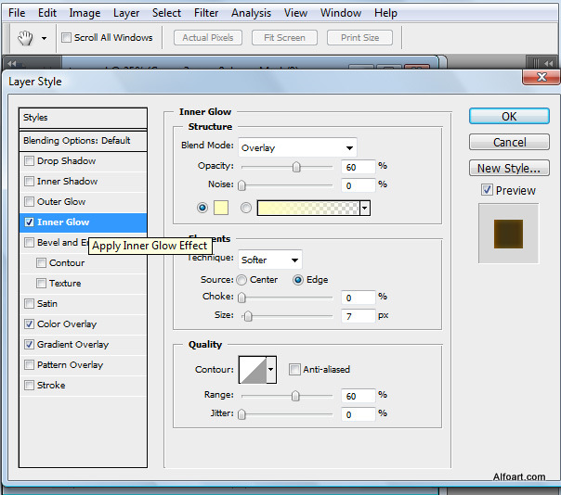Image resolution: width=561 pixels, height=495 pixels.
Task: Open the glow gradient picker arrow
Action: 365,209
